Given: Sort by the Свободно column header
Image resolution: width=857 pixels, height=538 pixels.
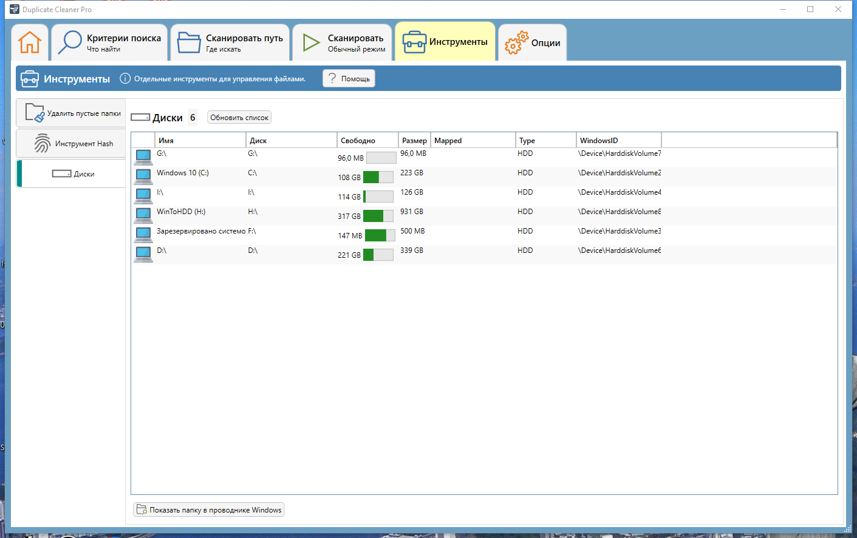Looking at the screenshot, I should [x=367, y=140].
